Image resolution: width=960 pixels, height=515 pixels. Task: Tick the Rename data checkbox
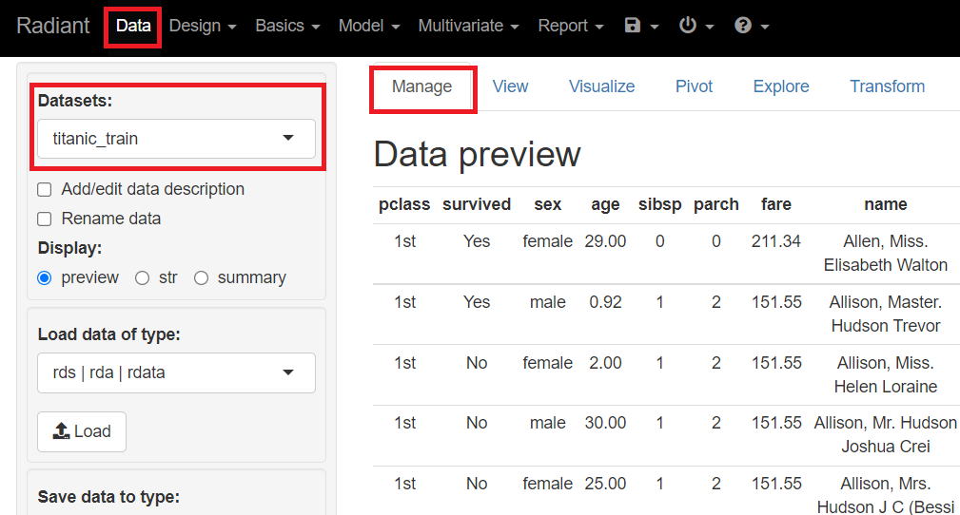coord(45,219)
